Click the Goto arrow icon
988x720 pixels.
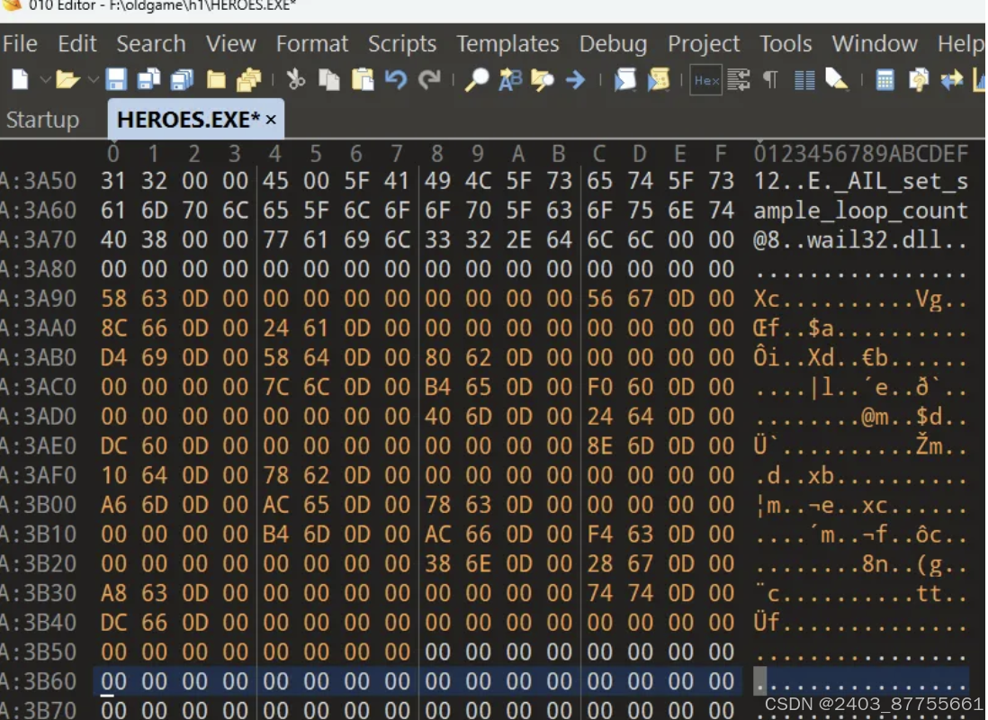click(575, 80)
